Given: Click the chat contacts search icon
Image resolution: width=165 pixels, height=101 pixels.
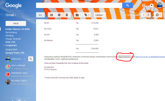Looking at the screenshot, I should click(x=31, y=59).
